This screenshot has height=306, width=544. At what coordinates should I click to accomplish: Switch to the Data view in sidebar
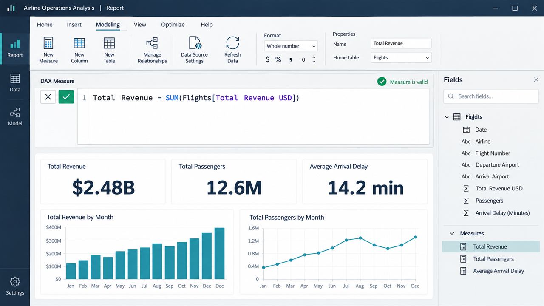(15, 82)
